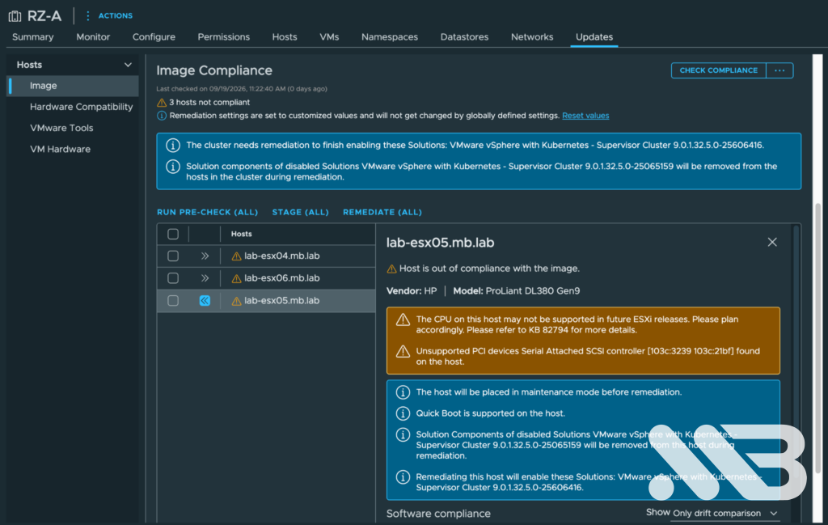This screenshot has width=828, height=525.
Task: Click the main page vertical scrollbar
Action: tap(817, 338)
